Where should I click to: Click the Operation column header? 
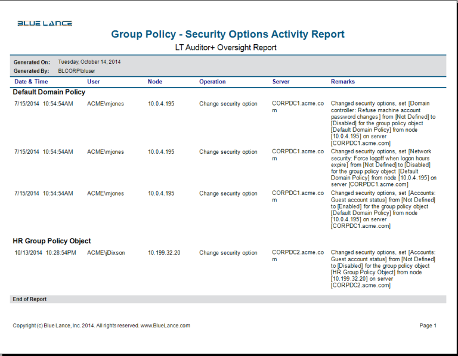point(212,82)
